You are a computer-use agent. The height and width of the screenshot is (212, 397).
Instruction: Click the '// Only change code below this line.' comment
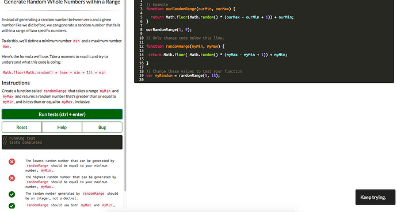coord(185,38)
